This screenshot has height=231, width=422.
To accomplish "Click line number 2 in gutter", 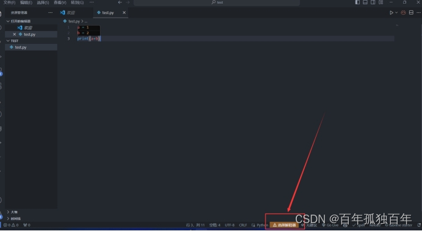I will 68,33.
